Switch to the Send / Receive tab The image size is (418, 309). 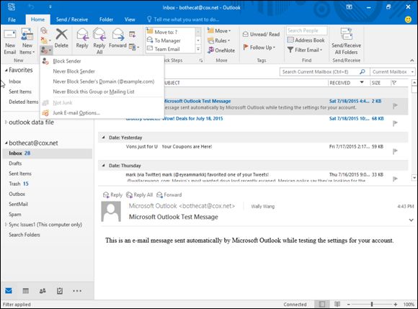pyautogui.click(x=72, y=19)
